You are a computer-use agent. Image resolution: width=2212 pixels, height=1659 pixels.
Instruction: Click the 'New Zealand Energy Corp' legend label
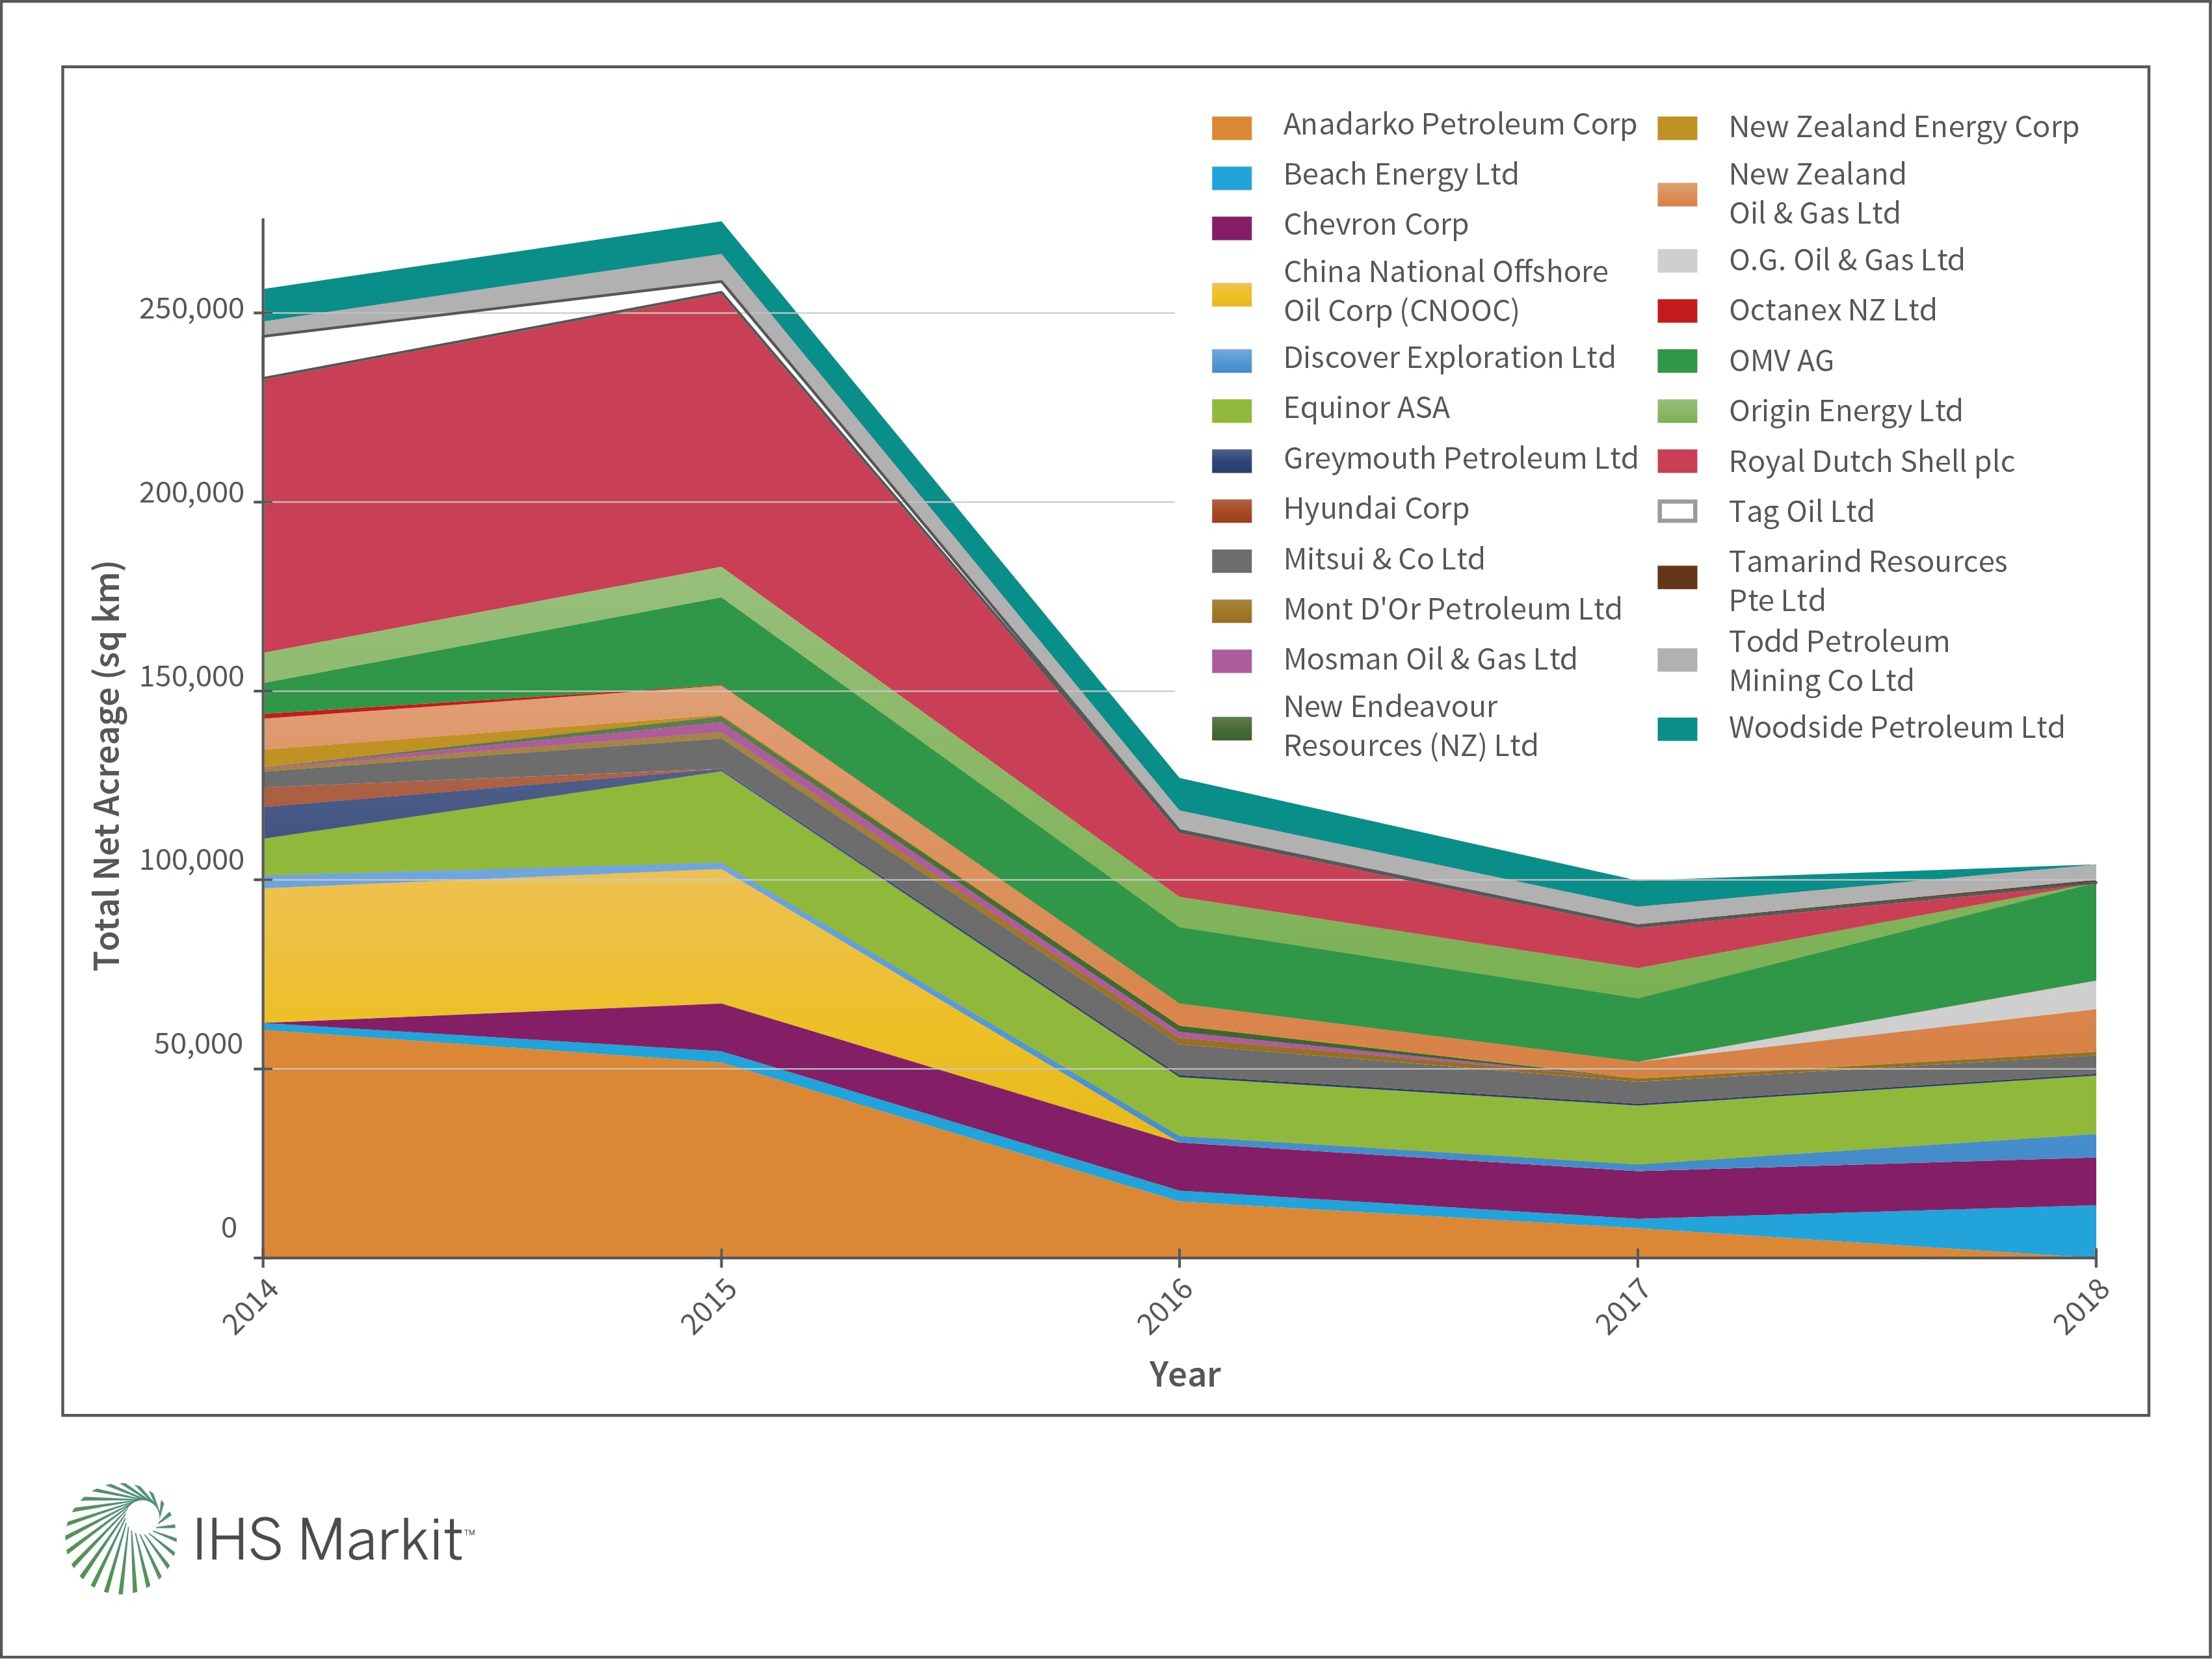tap(1904, 127)
